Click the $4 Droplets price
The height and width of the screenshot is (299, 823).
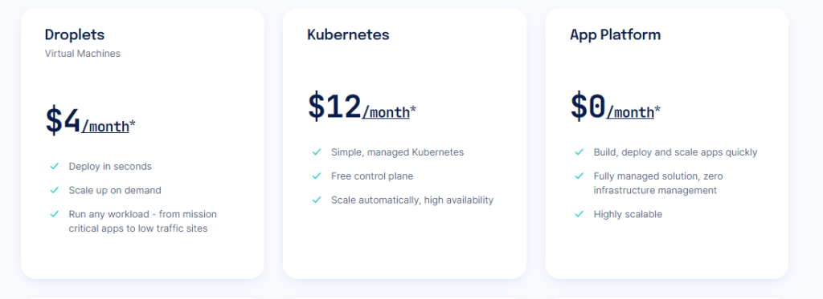(x=63, y=120)
